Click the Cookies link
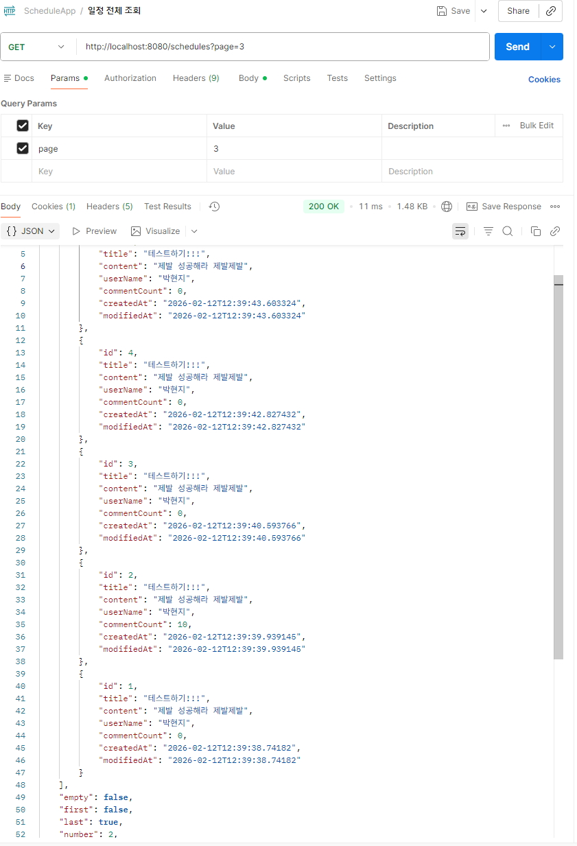The image size is (577, 846). pos(544,80)
